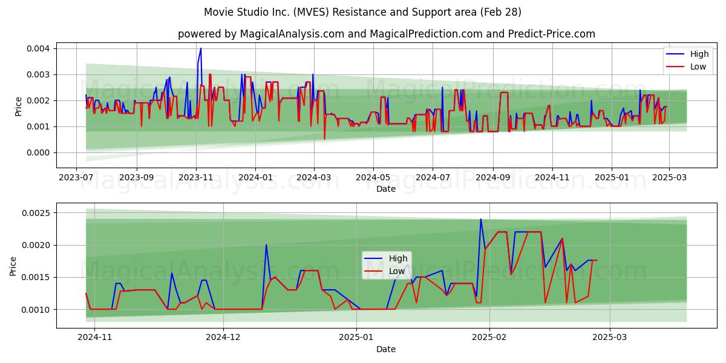
Task: Click the '2024-12' x-axis label in the bottom chart
Action: [x=223, y=338]
